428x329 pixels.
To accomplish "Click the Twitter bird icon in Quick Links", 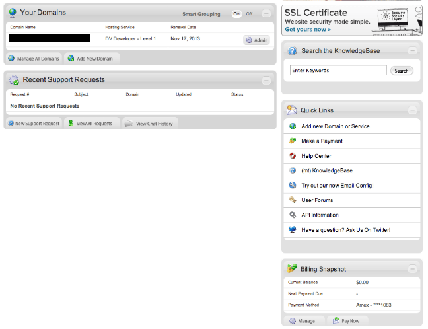I will 293,229.
